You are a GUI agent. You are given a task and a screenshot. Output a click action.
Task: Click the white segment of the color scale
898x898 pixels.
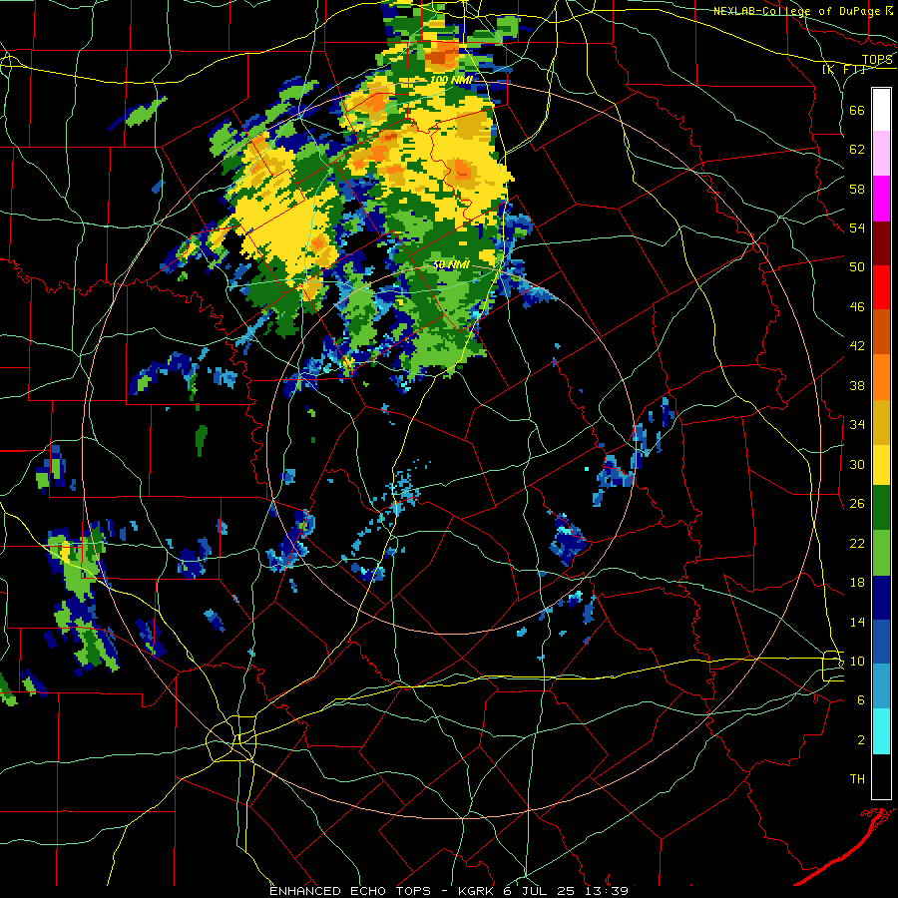coord(881,110)
